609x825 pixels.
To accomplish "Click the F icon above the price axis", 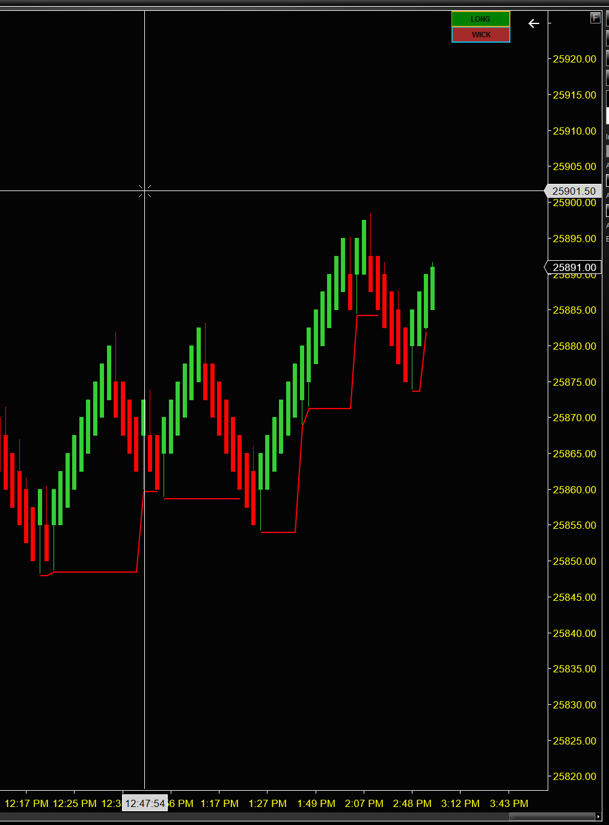I will [x=595, y=17].
